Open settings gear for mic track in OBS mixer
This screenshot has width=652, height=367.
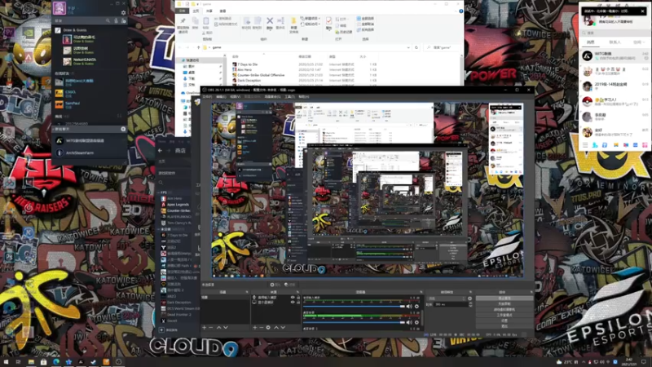(416, 307)
